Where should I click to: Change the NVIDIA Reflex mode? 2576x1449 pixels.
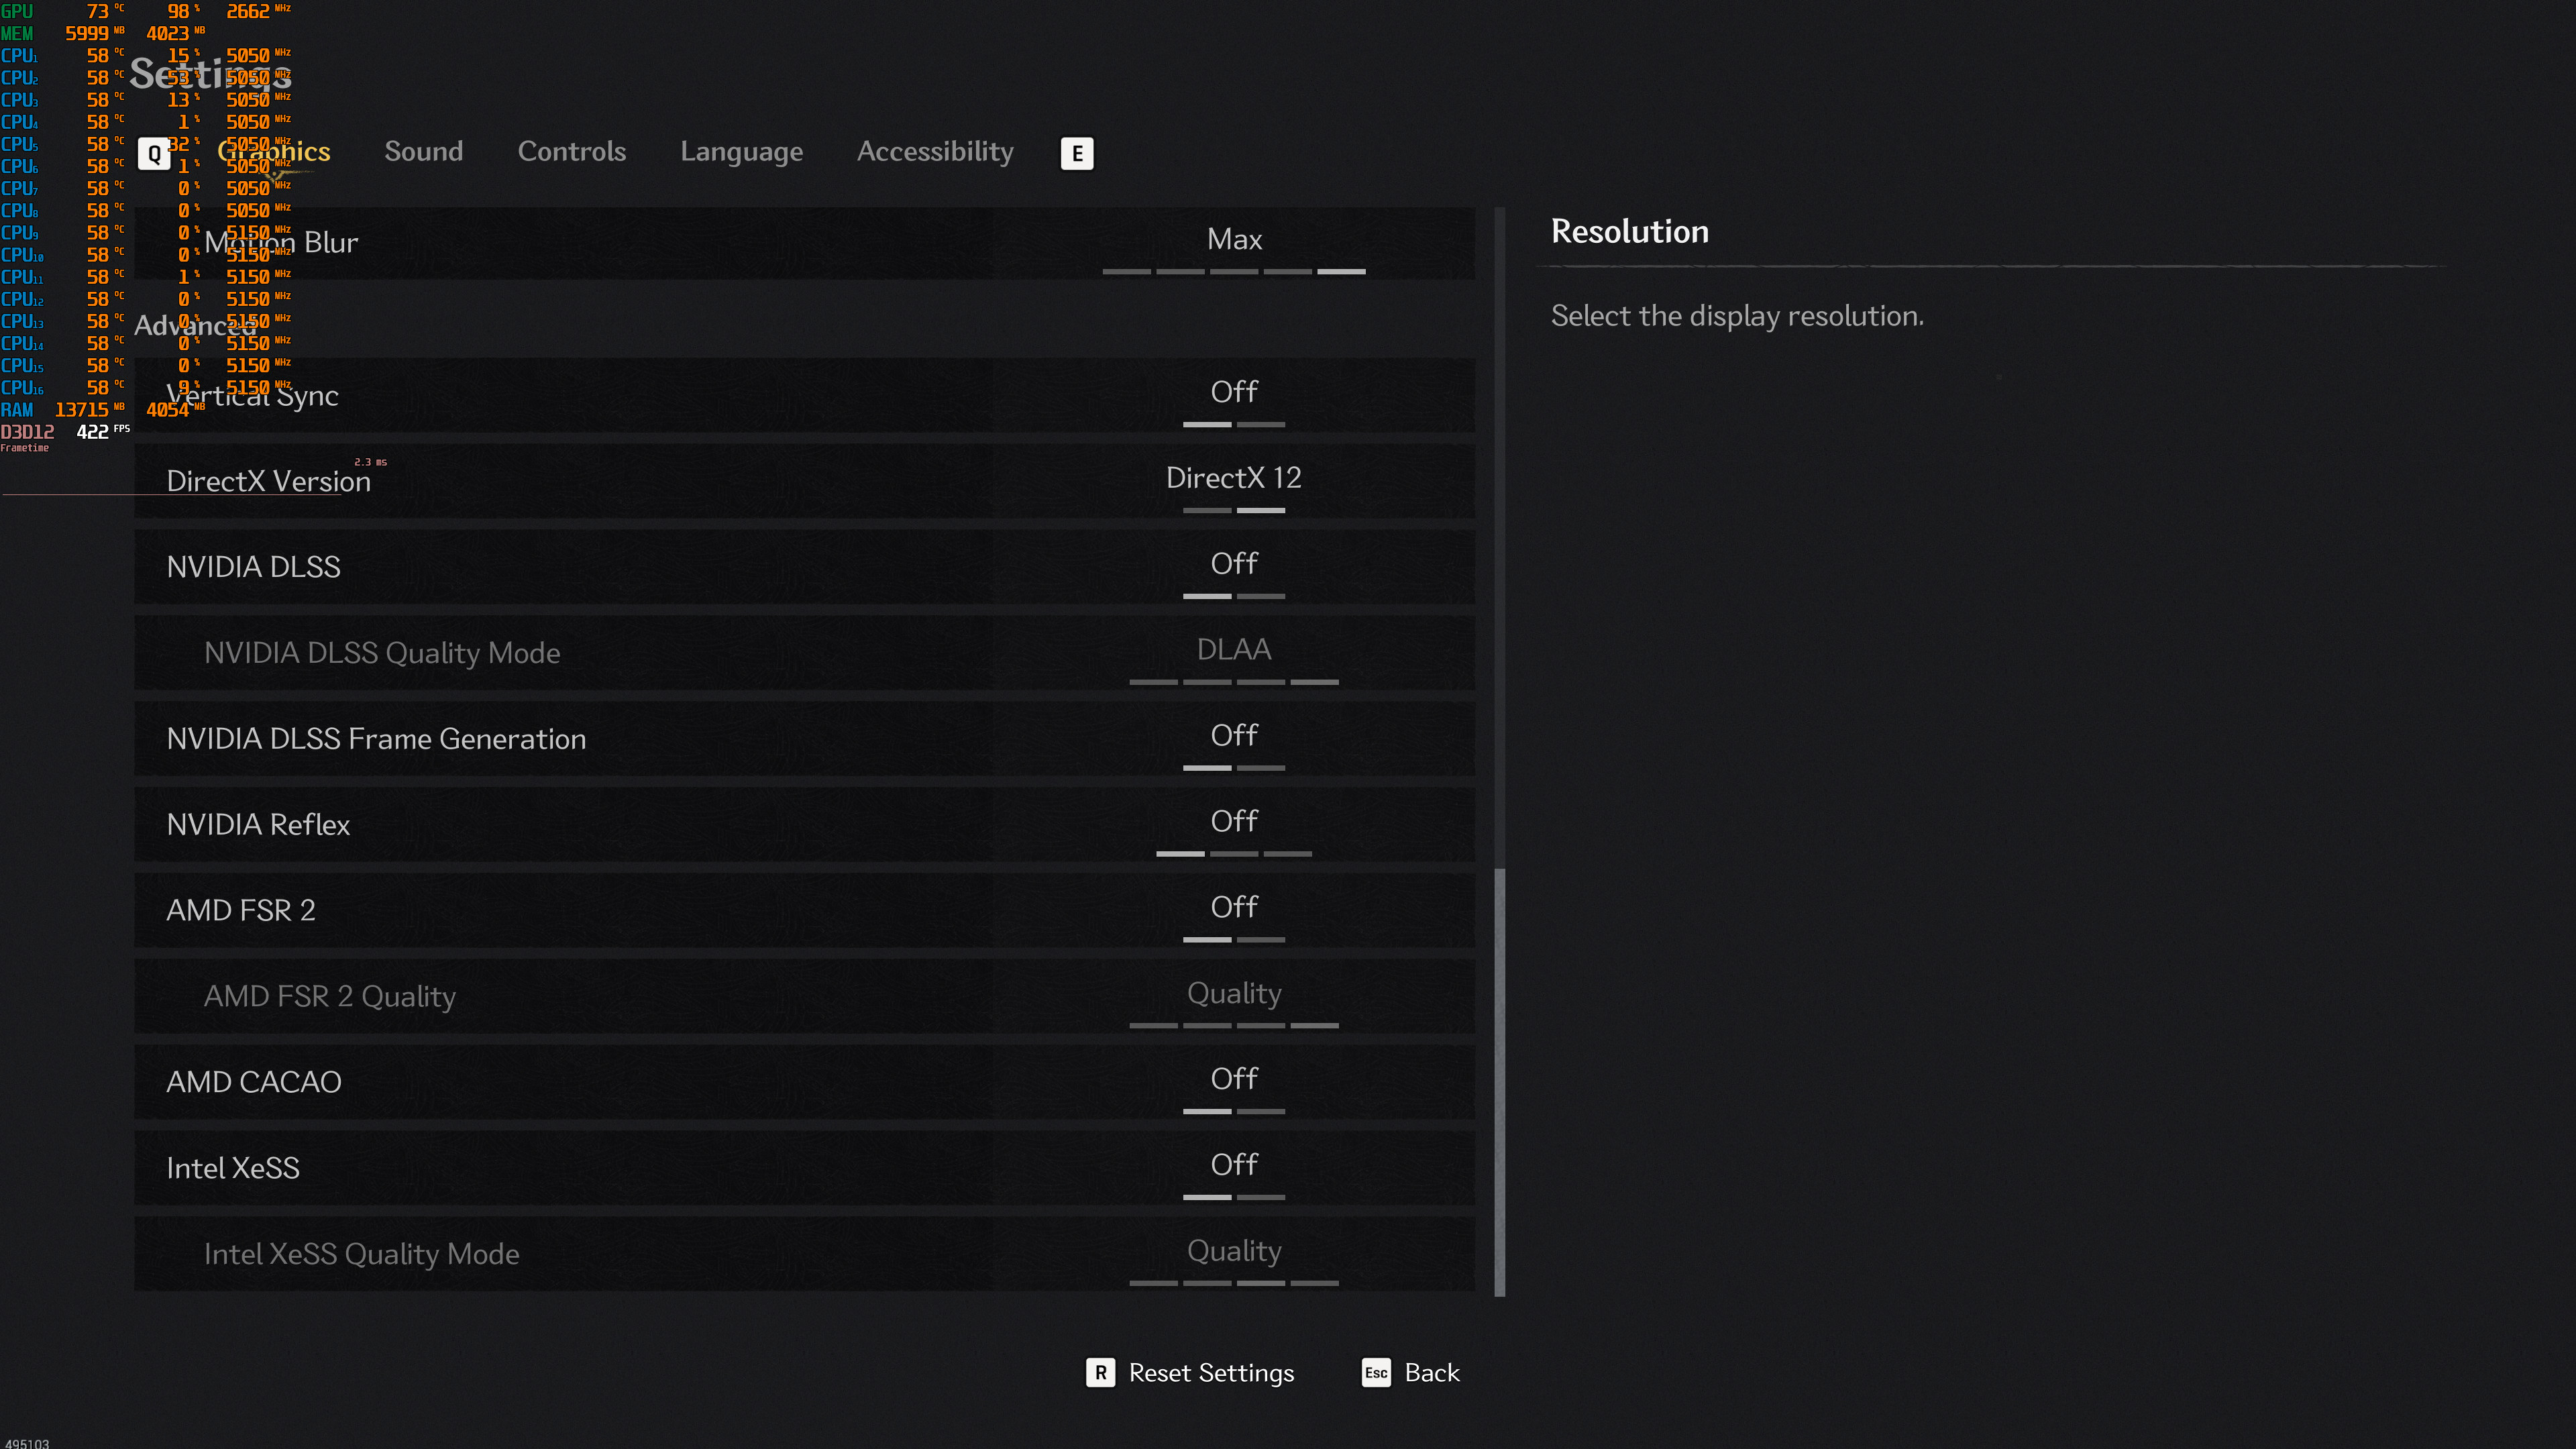[1233, 824]
